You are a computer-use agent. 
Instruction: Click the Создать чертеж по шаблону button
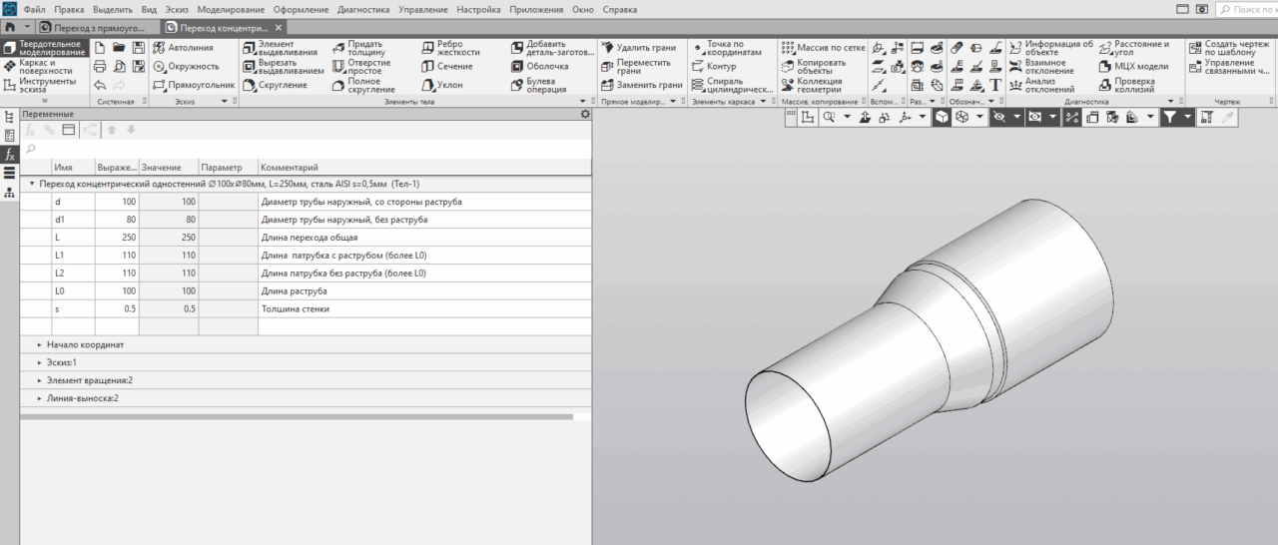coord(1228,48)
